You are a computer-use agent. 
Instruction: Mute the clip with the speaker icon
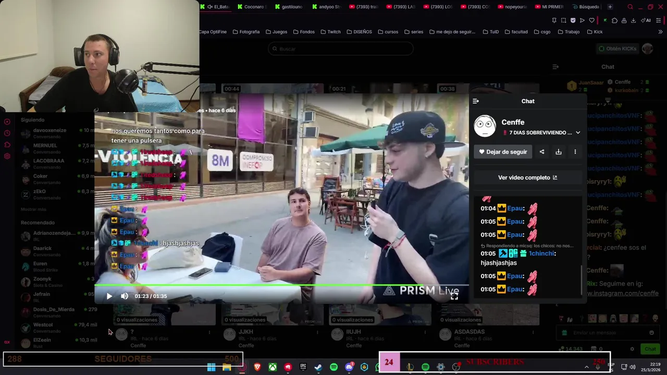pos(125,296)
